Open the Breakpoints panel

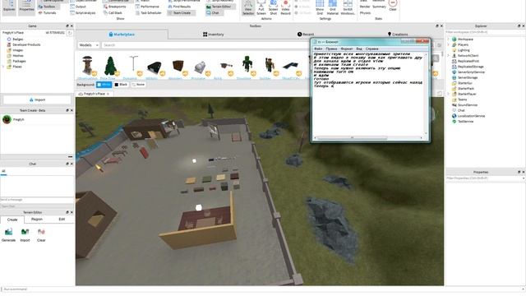(x=115, y=7)
